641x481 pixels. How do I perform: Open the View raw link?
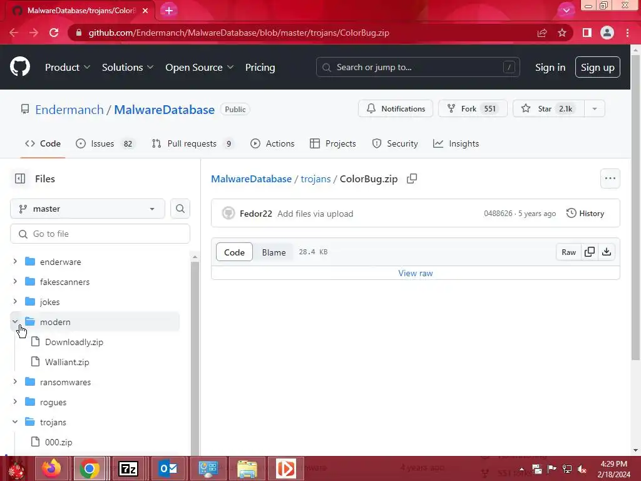tap(416, 273)
